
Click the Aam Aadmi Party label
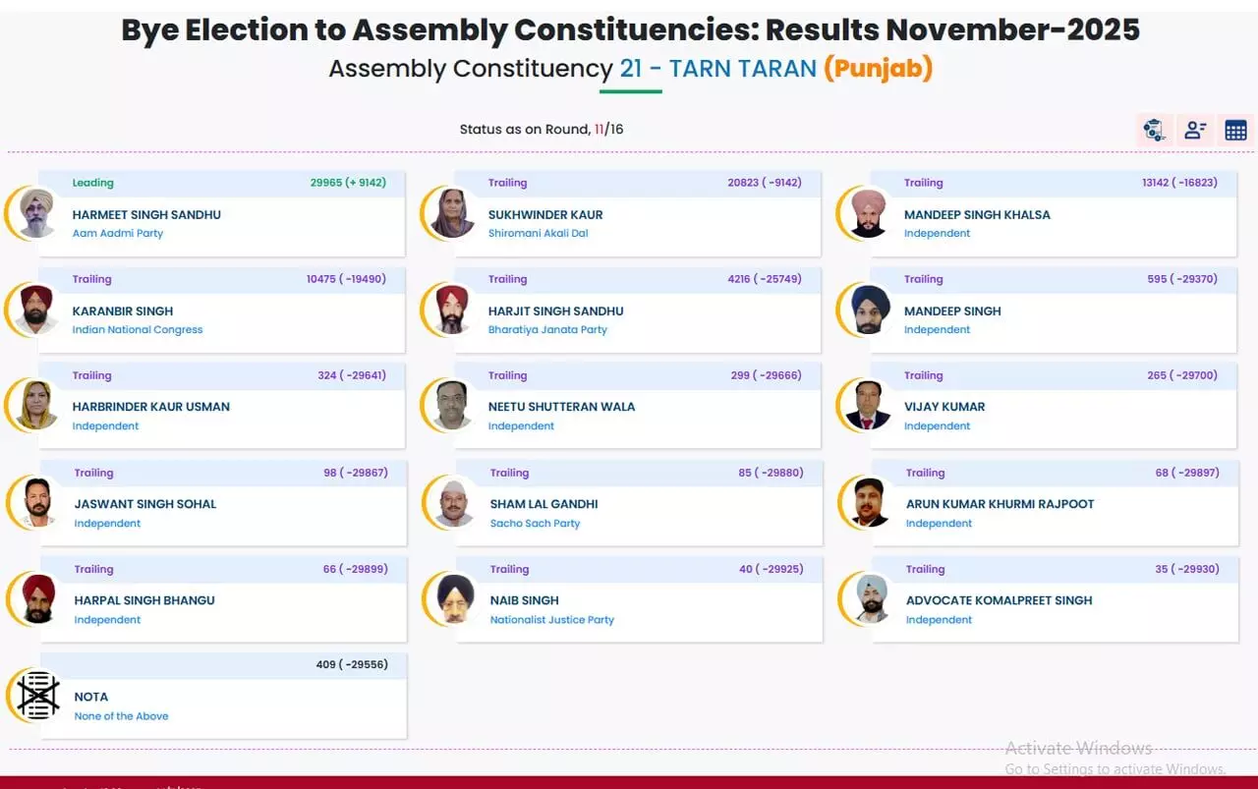tap(118, 234)
